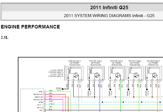Click the "MOTOR2-B1" connector pin label
Viewport: 163px width, 112px height.
coord(38,100)
